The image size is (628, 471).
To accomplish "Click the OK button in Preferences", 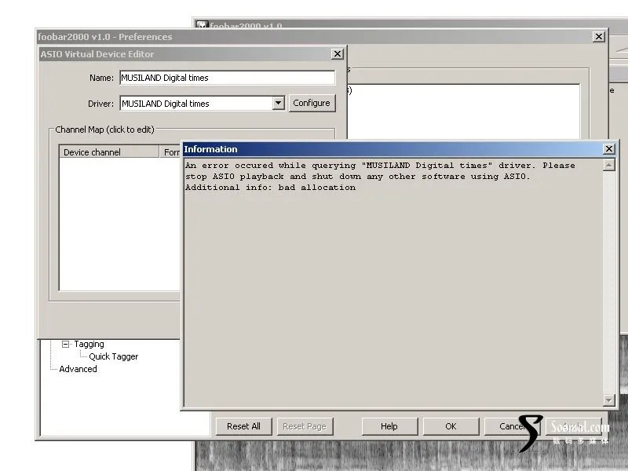I will (x=451, y=426).
